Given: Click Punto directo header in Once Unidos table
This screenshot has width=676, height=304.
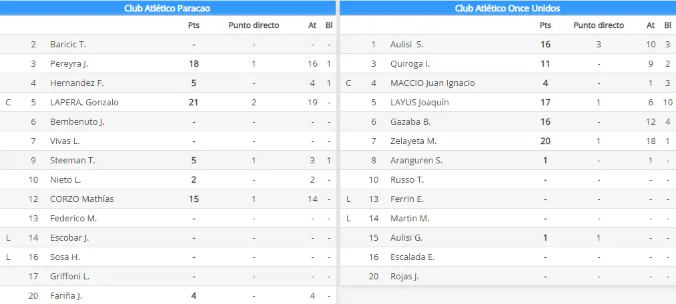Looking at the screenshot, I should click(599, 25).
